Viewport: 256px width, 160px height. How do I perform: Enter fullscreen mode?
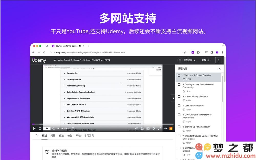coord(159,128)
